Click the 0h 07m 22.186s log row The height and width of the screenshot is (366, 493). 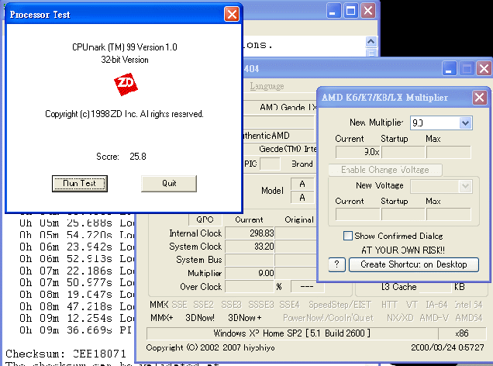tap(77, 271)
